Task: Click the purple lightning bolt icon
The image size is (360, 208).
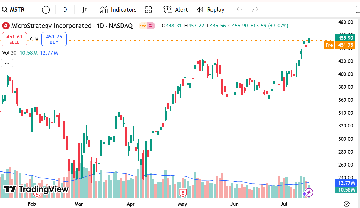Action: (309, 193)
